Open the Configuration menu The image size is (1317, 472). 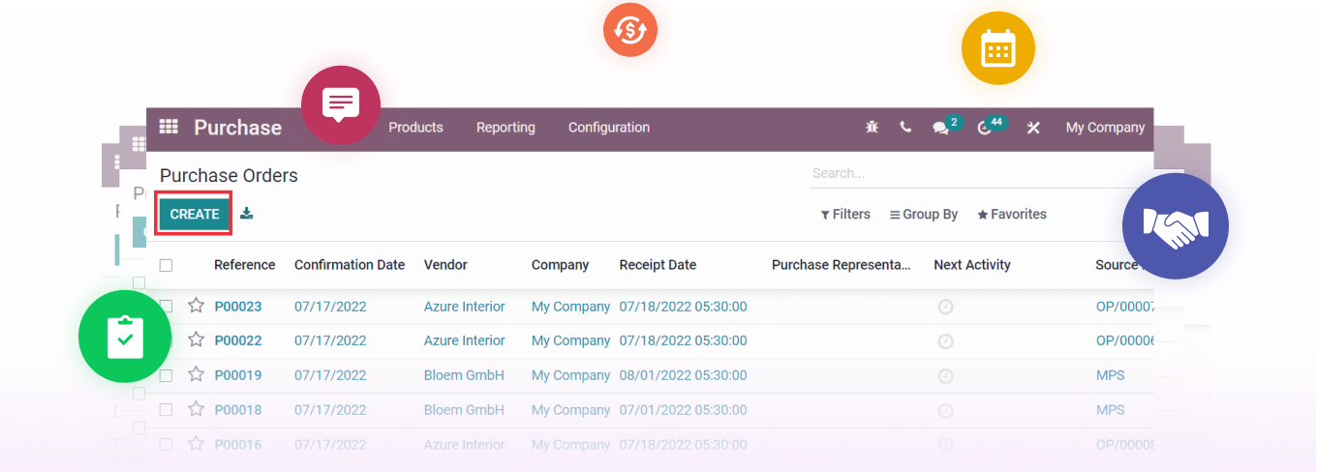(609, 128)
